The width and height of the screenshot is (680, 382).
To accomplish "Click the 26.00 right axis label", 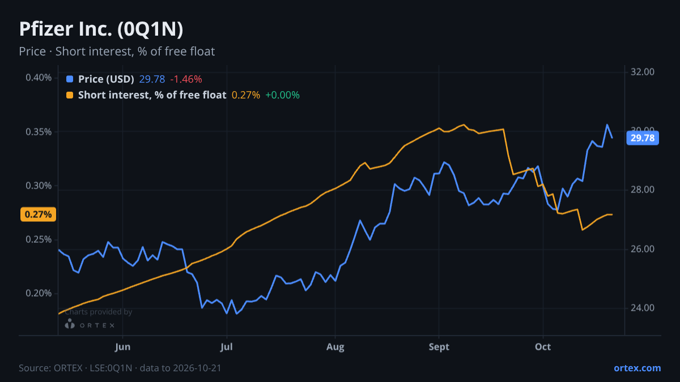I will 643,249.
